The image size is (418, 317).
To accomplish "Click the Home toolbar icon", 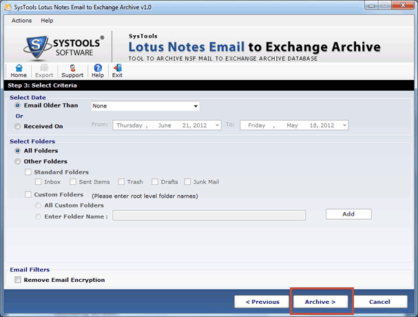I will click(19, 71).
